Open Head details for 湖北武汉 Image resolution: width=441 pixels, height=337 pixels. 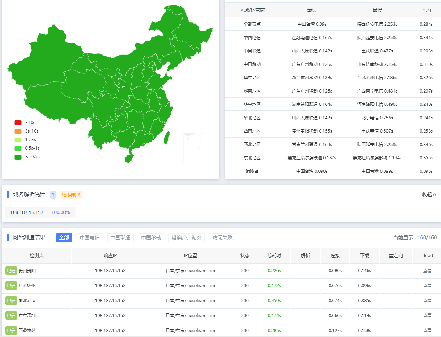coord(427,301)
